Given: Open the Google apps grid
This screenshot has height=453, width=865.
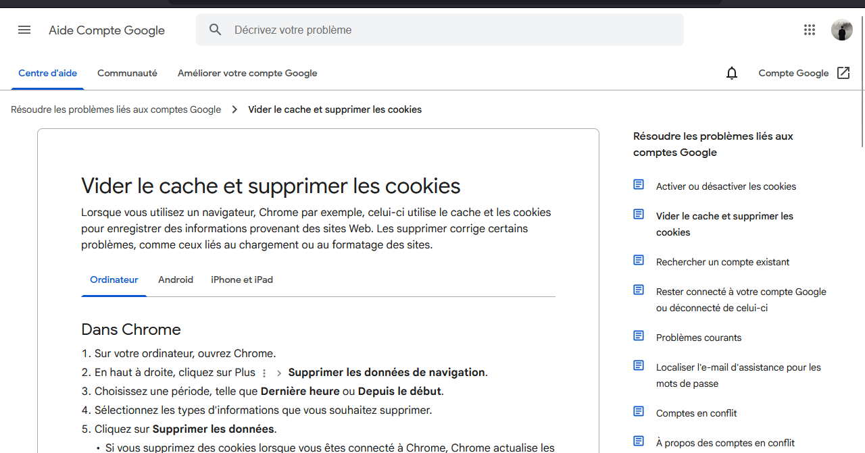Looking at the screenshot, I should point(810,30).
